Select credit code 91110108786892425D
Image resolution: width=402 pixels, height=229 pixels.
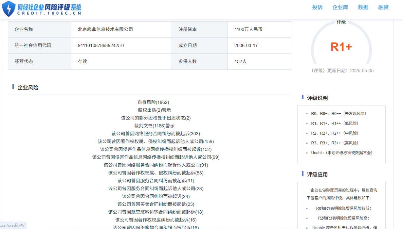point(101,45)
